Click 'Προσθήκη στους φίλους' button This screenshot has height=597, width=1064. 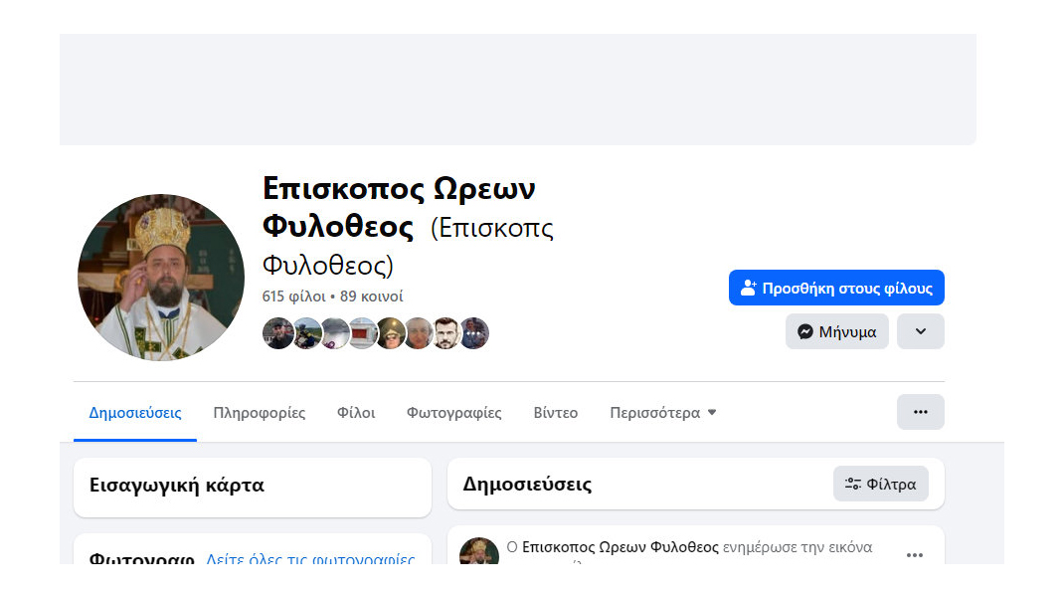pyautogui.click(x=836, y=288)
